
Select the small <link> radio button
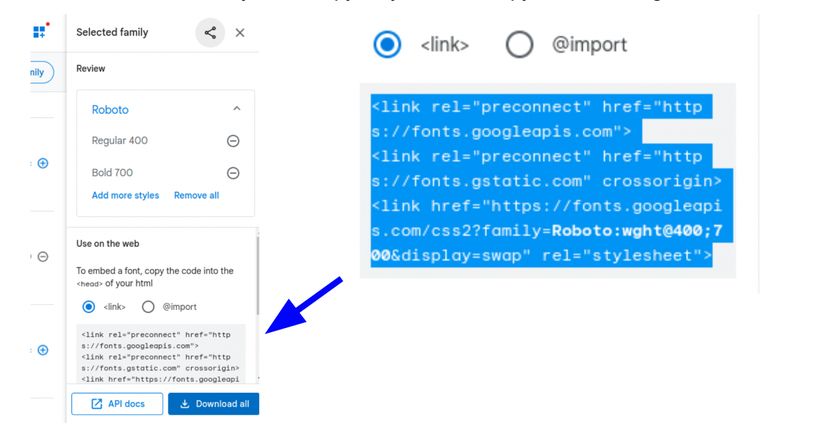click(x=88, y=307)
